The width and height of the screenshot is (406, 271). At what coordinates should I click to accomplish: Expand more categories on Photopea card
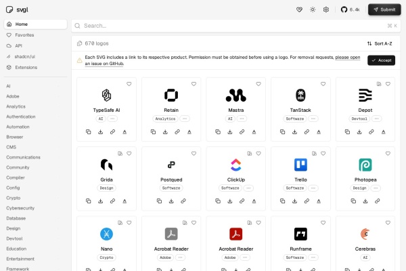[x=376, y=188]
